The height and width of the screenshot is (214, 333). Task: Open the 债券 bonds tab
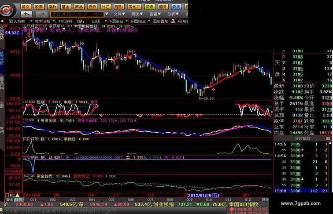click(92, 7)
